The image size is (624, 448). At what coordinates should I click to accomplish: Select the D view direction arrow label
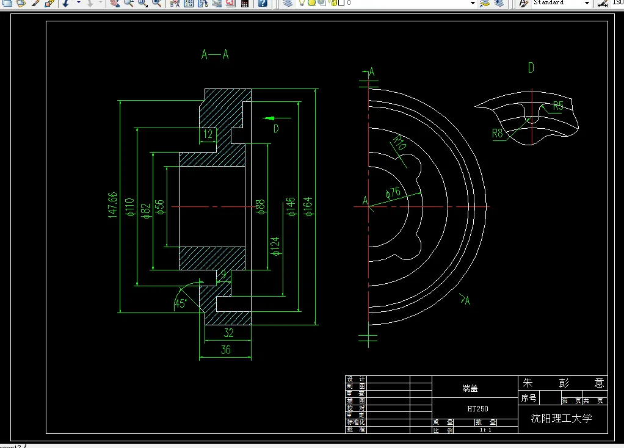(276, 129)
